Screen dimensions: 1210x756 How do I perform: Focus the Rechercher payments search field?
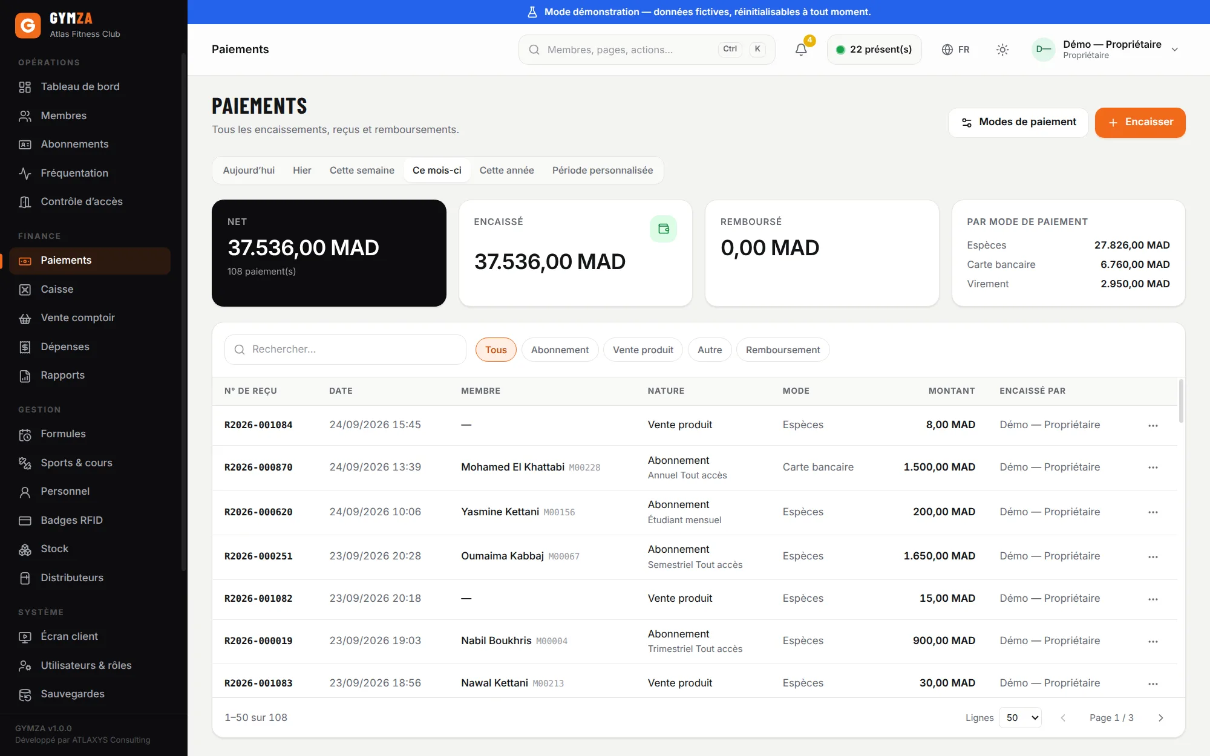tap(345, 350)
